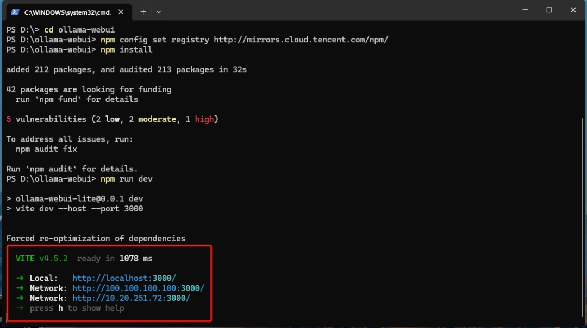The width and height of the screenshot is (587, 328).
Task: Click the '5 vulnerabilities' summary line
Action: [x=113, y=119]
